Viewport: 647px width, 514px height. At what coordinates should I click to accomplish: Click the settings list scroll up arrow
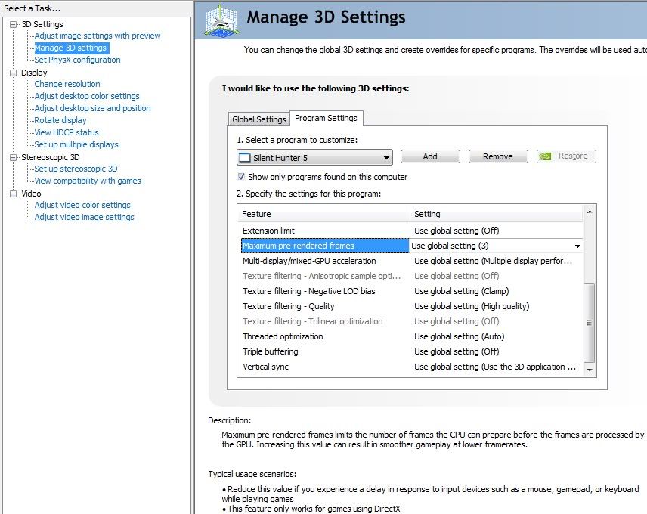pos(590,212)
